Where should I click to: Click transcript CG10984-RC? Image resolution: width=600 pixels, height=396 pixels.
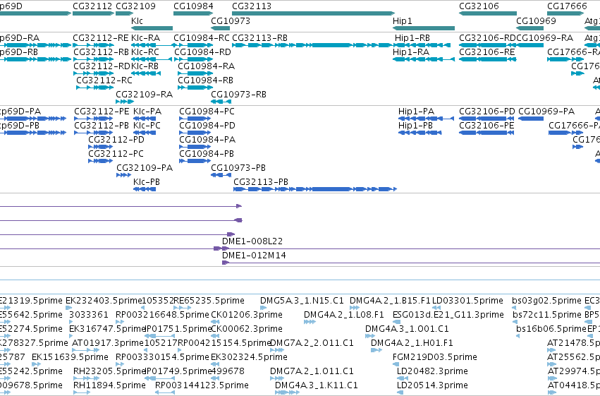coord(193,45)
